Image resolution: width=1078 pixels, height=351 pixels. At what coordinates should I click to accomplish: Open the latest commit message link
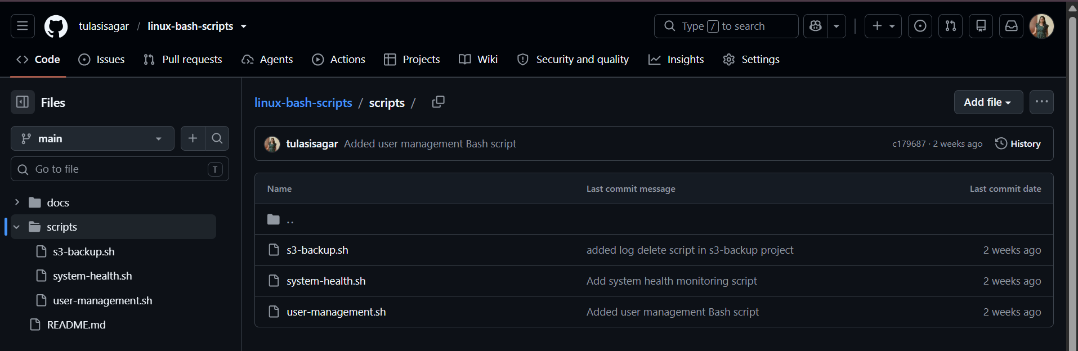pos(430,144)
